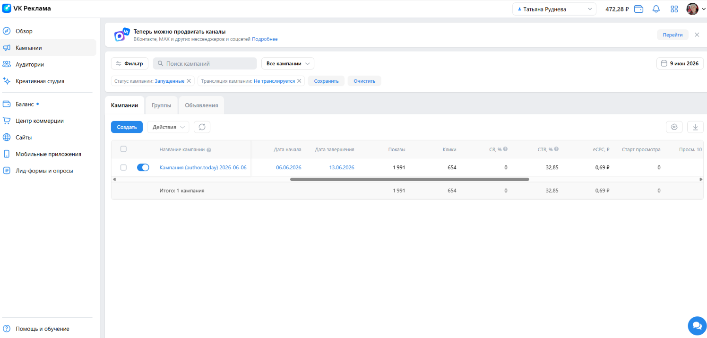The height and width of the screenshot is (338, 707).
Task: Click the blue Создать button
Action: click(127, 127)
